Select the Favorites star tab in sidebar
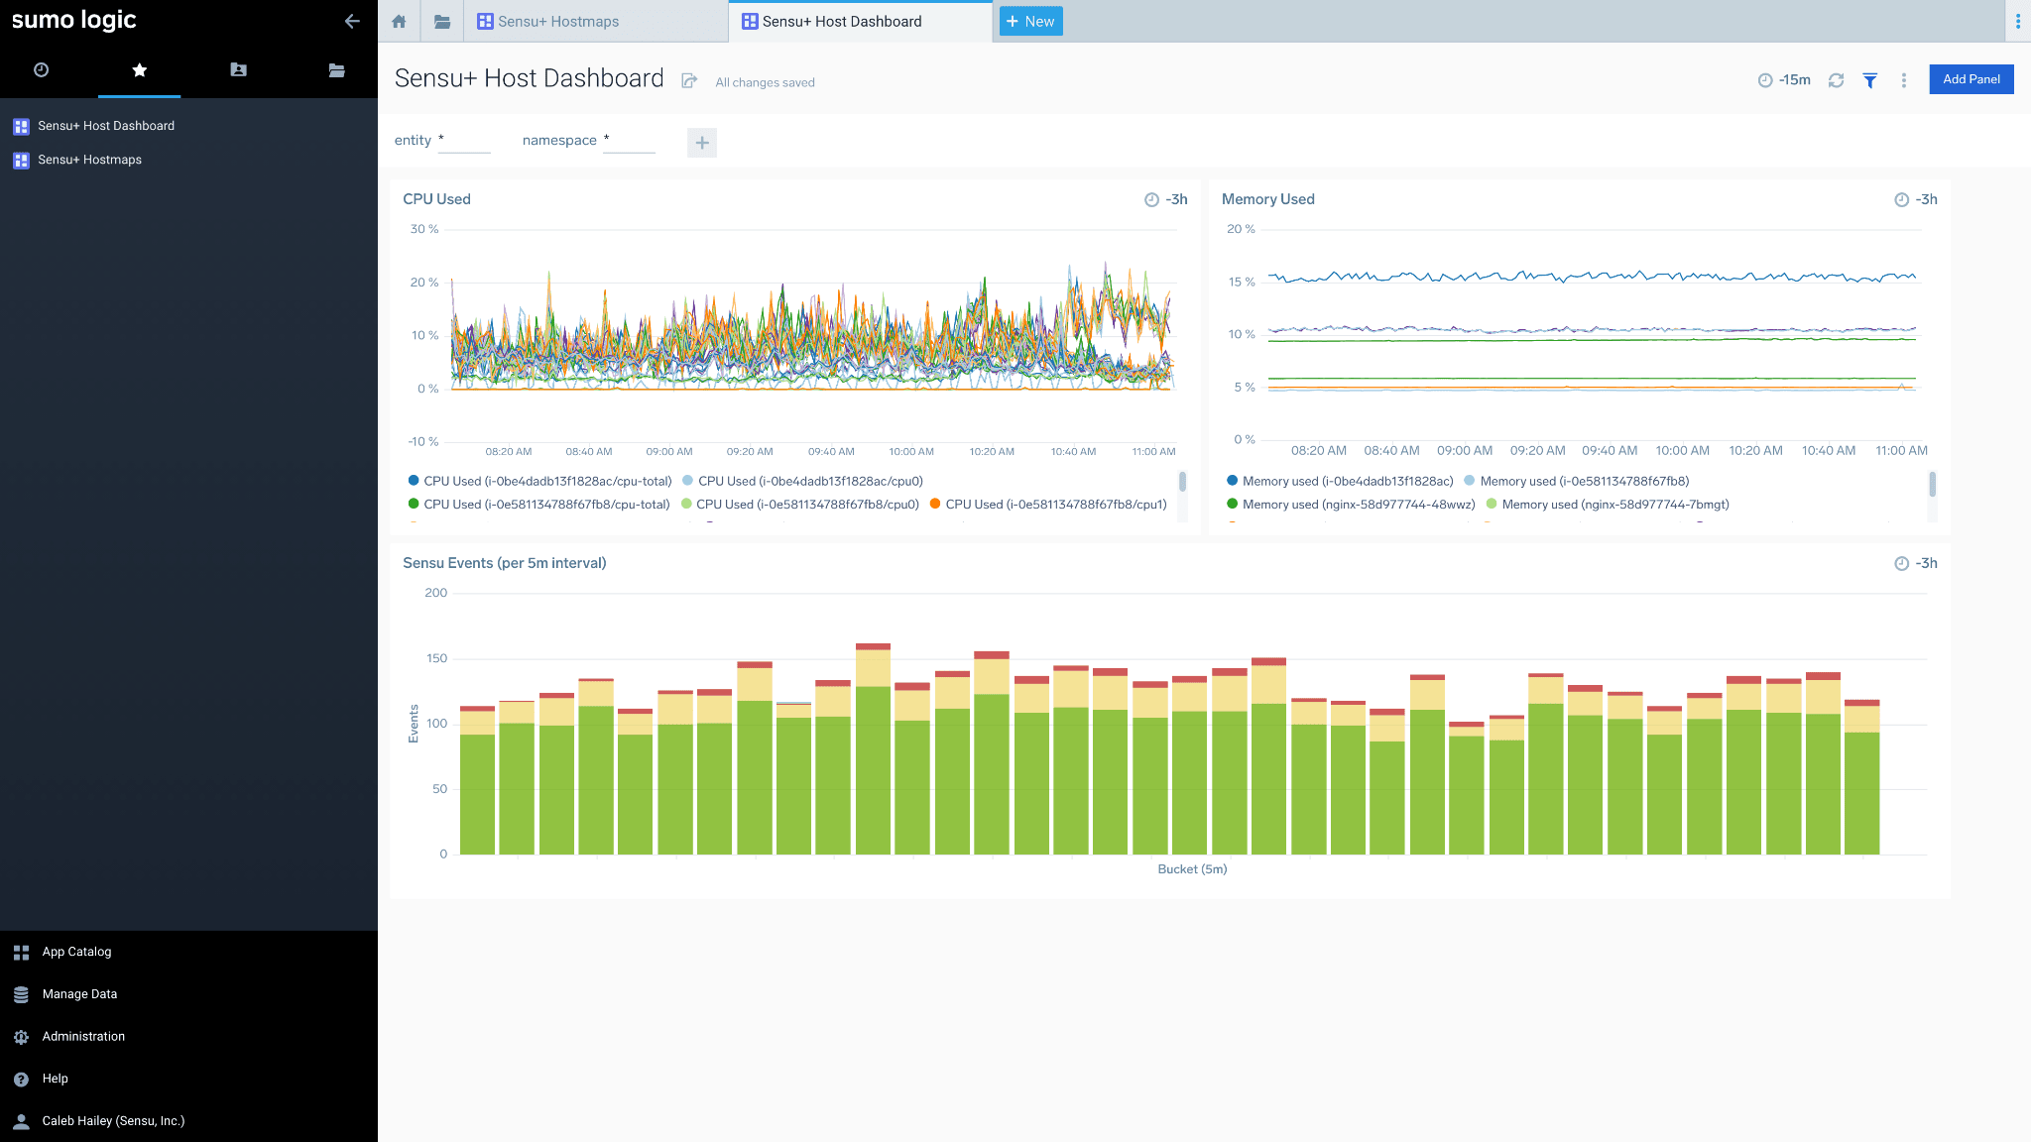This screenshot has width=2031, height=1142. (x=139, y=70)
